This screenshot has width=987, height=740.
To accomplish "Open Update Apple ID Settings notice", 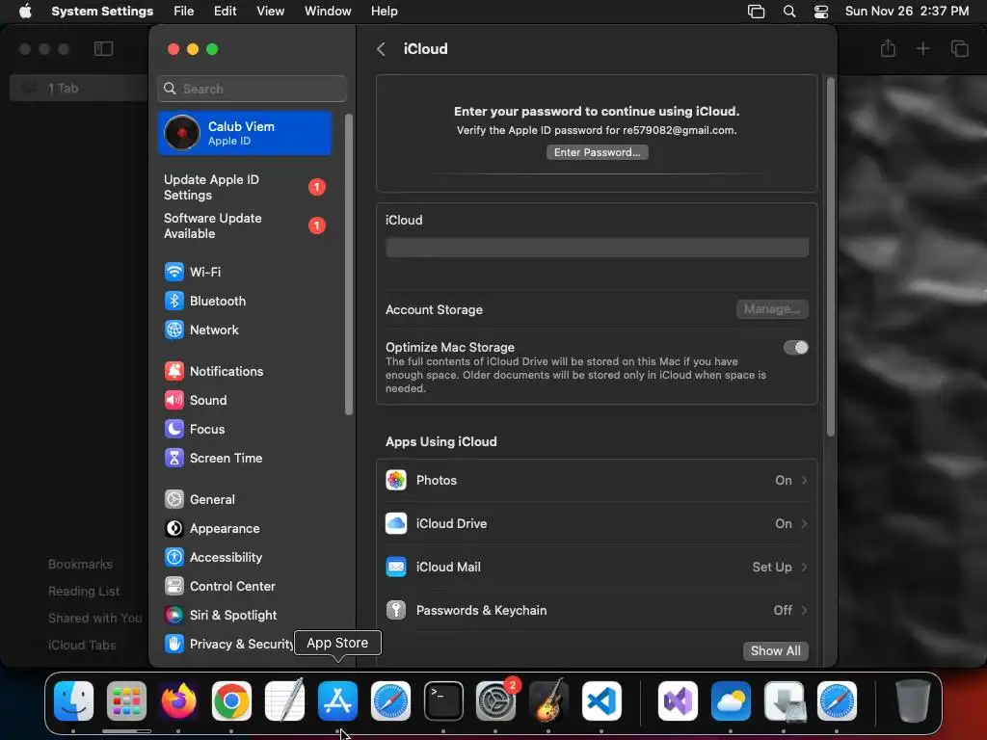I will tap(244, 188).
